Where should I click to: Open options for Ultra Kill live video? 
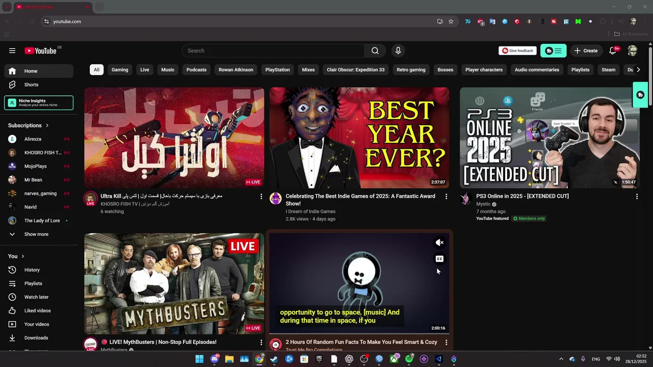[261, 196]
